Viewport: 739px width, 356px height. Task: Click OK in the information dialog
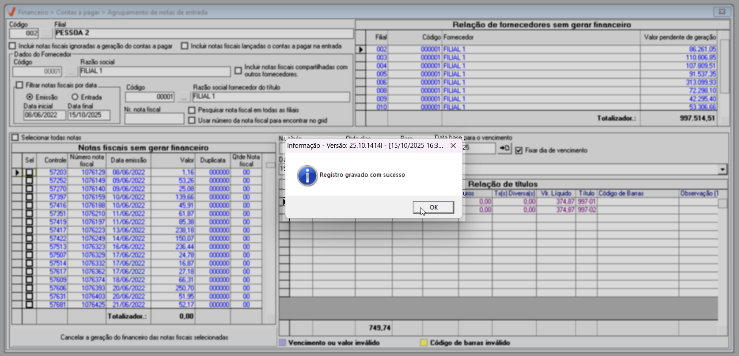pos(433,207)
